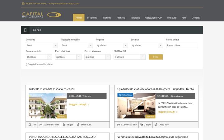The image size is (224, 140).
Task: Open Maggiori dettagli for the €380.000 Trilocale
Action: (79, 105)
